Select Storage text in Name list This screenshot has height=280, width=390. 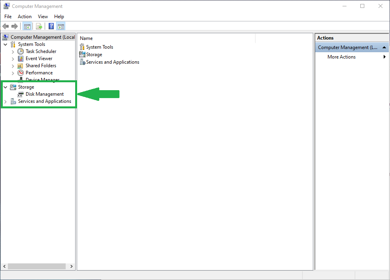[94, 55]
